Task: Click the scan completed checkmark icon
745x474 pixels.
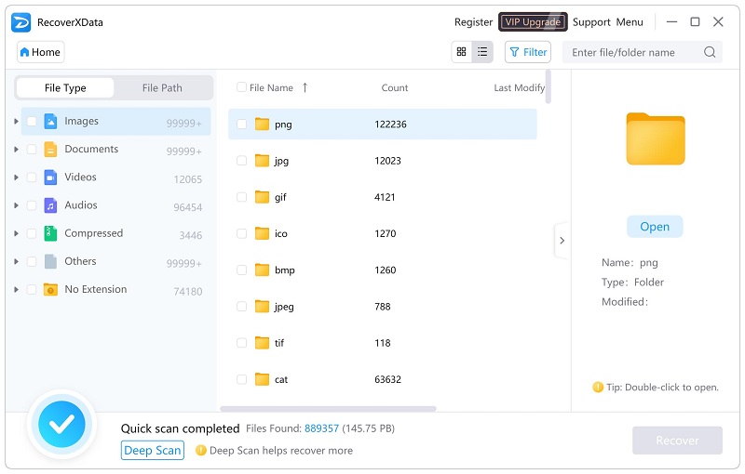Action: tap(62, 425)
